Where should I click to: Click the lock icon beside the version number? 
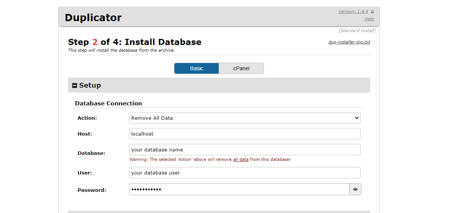pos(372,12)
